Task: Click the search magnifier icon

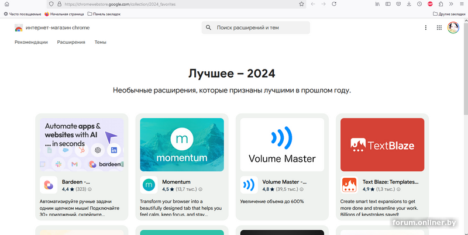Action: (209, 27)
